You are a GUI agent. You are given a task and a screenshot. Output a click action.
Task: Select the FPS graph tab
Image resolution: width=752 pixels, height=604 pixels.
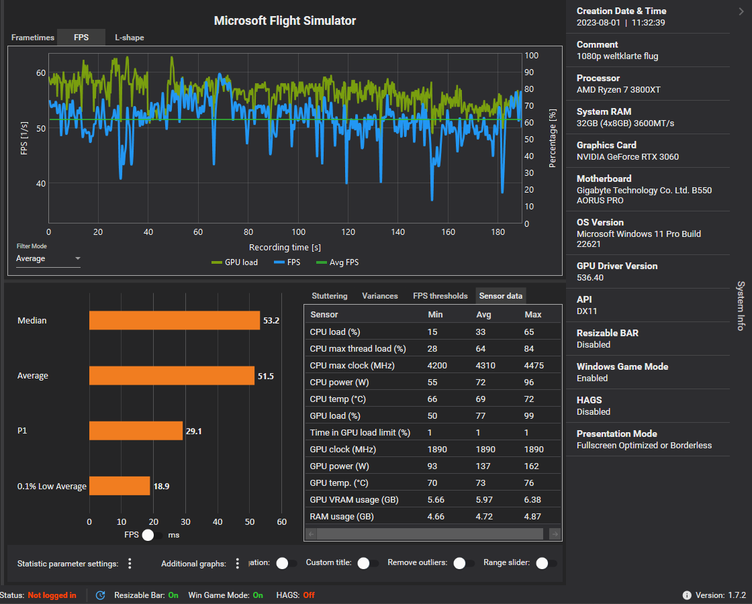[x=81, y=38]
